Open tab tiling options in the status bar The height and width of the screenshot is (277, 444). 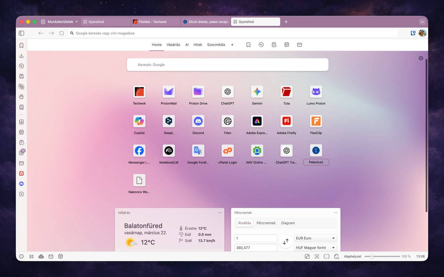327,256
